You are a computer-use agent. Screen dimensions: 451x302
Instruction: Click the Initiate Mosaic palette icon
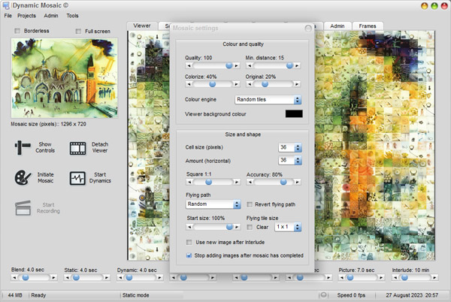click(23, 178)
